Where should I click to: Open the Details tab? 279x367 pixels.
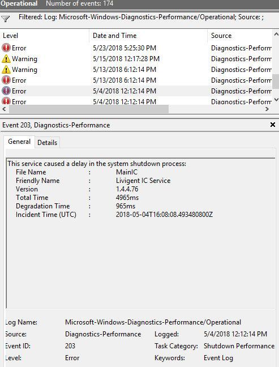(x=47, y=143)
